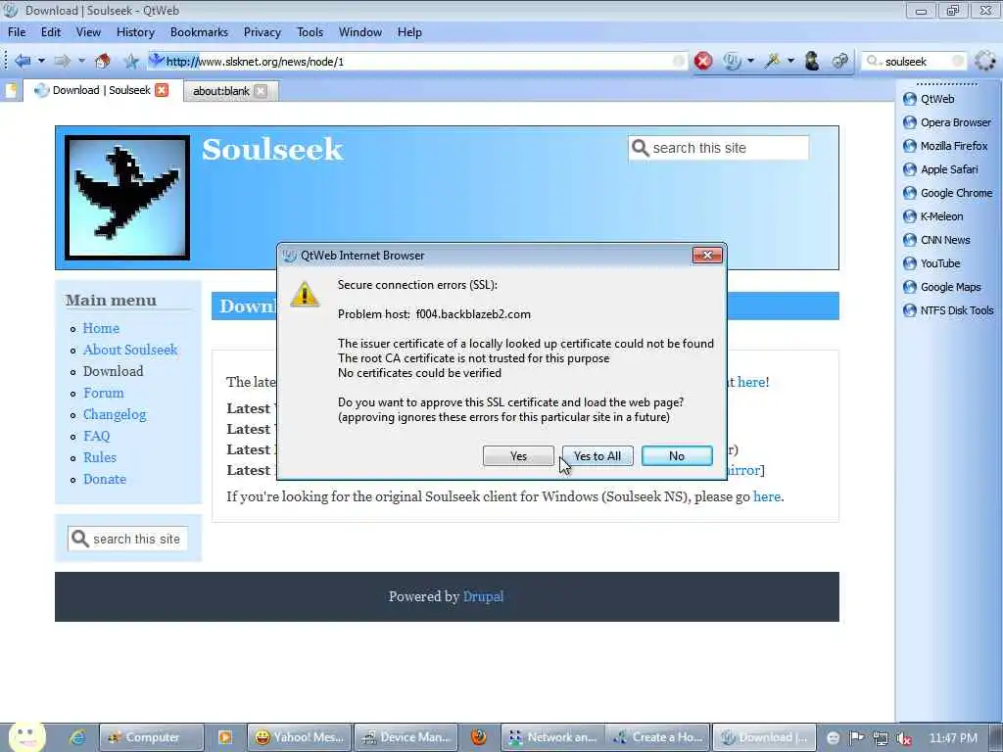Image resolution: width=1003 pixels, height=752 pixels.
Task: Click the URL address bar
Action: click(x=417, y=62)
